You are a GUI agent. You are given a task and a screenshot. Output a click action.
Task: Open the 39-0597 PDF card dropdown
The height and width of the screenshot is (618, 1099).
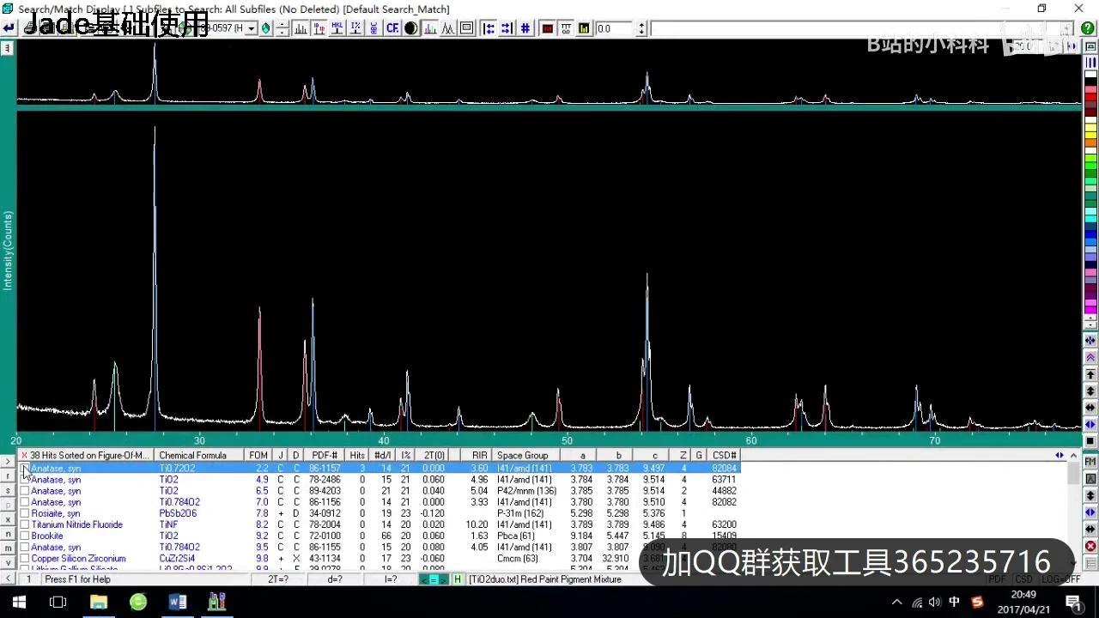coord(250,28)
